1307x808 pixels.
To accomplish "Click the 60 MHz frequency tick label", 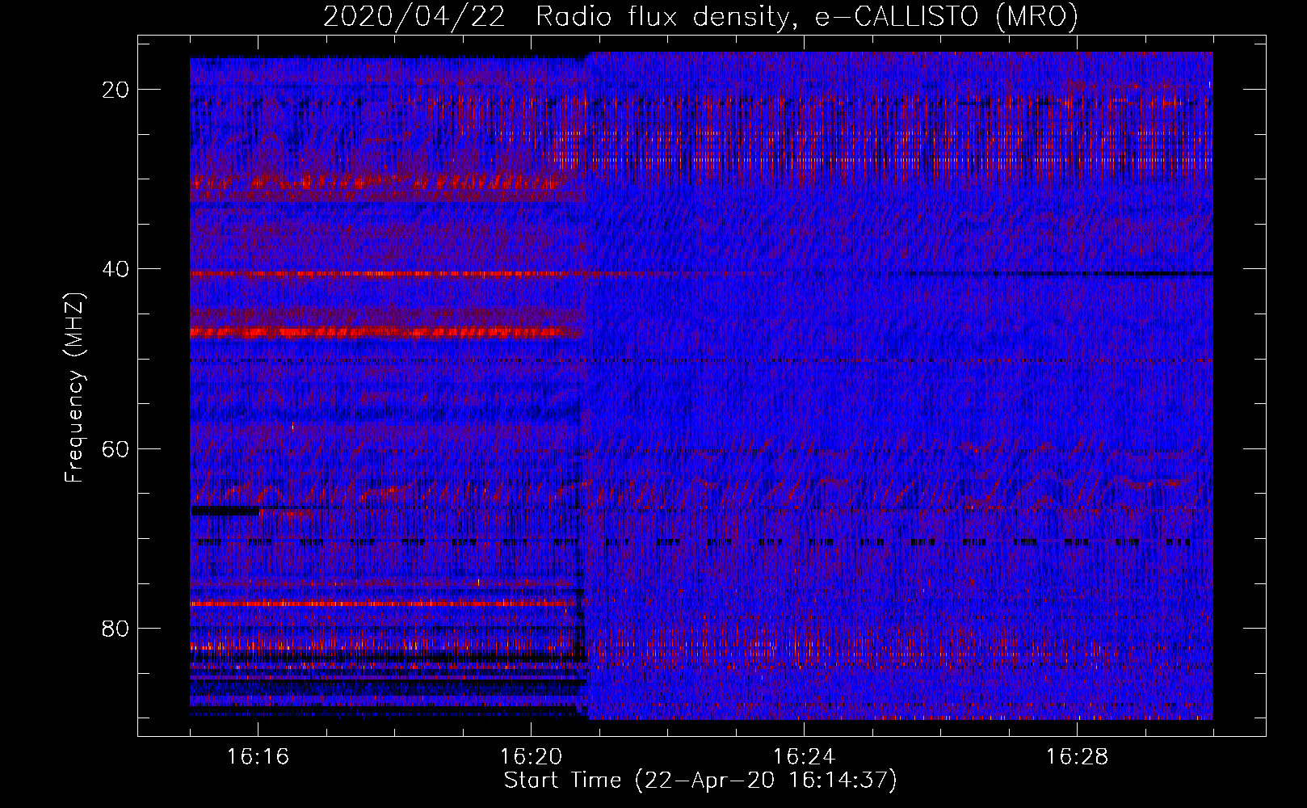I will click(x=116, y=448).
